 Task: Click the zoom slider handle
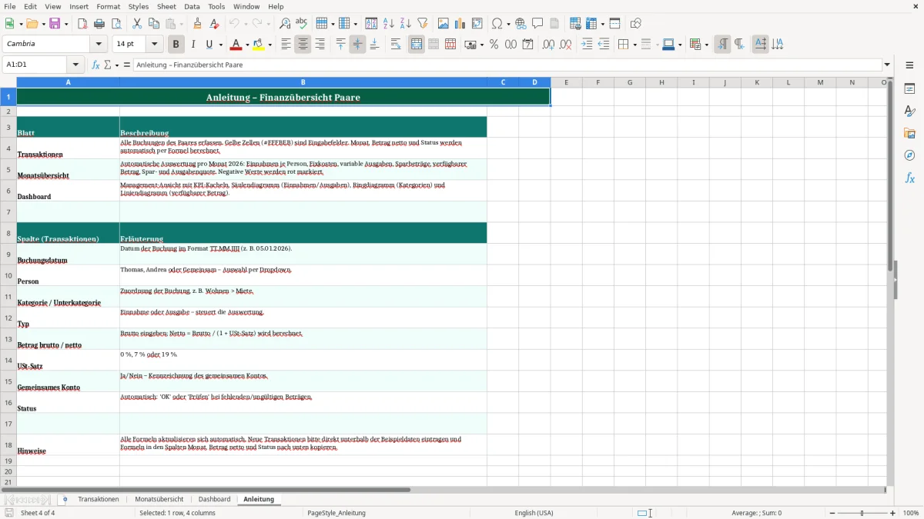pyautogui.click(x=862, y=513)
